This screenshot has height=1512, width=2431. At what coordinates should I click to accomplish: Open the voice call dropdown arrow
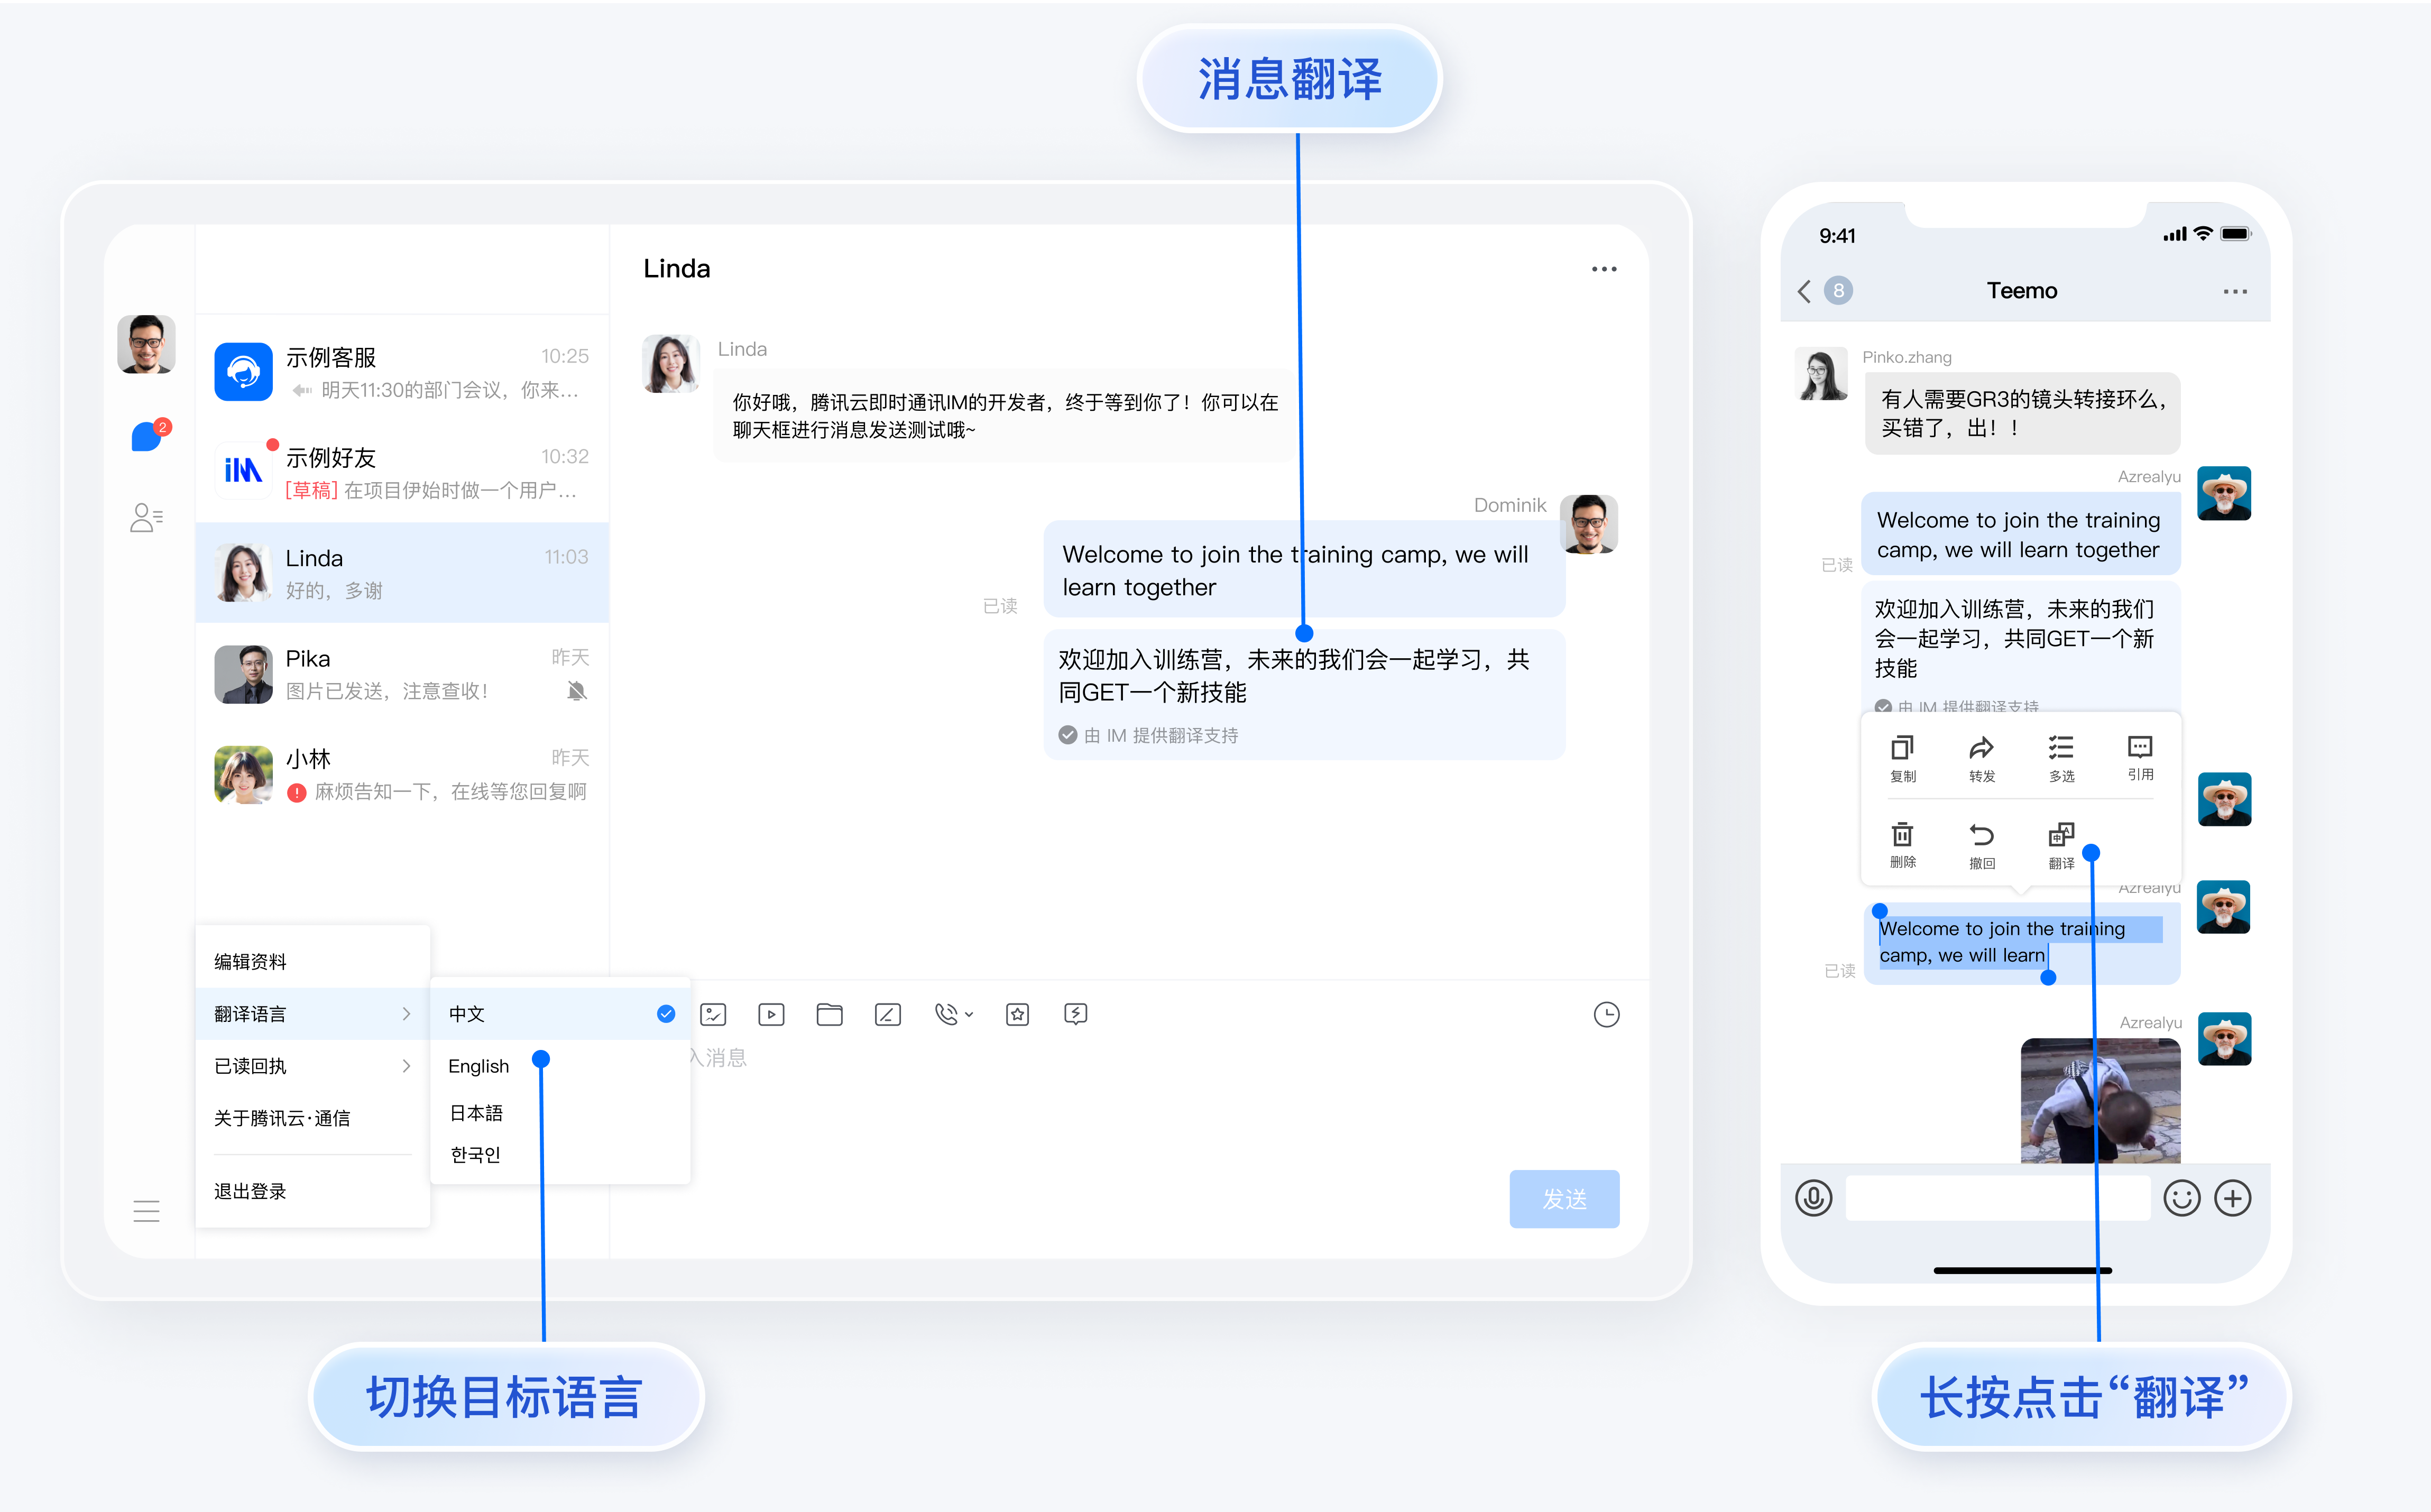tap(969, 1014)
